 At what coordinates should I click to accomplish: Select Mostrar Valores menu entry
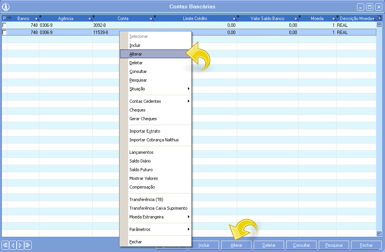(x=156, y=178)
